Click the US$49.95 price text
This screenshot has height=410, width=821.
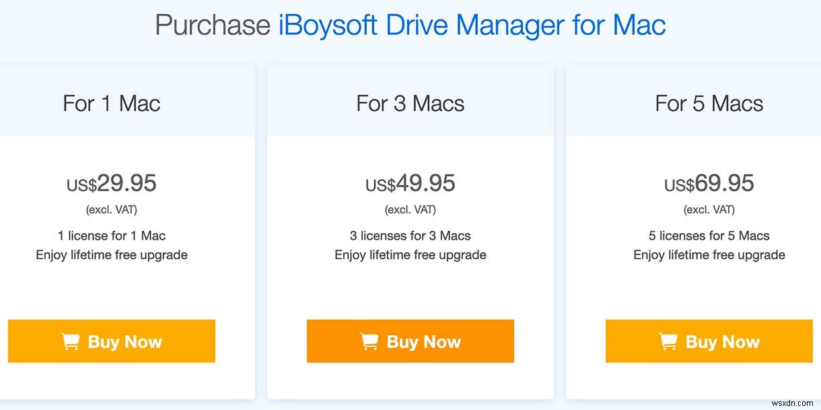(x=410, y=183)
